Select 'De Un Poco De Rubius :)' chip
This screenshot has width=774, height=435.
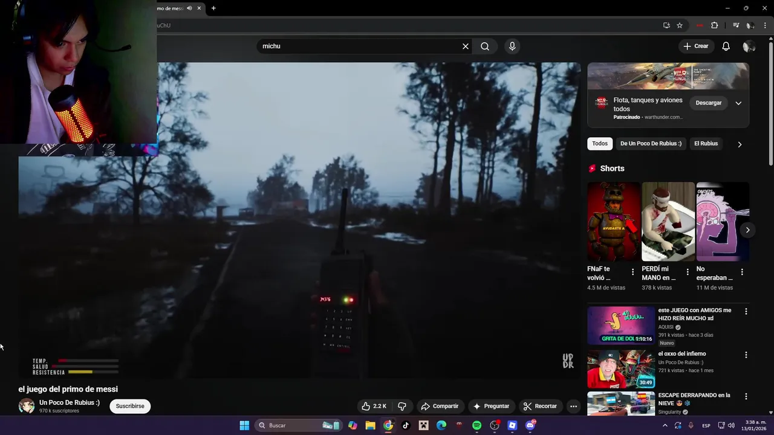pyautogui.click(x=651, y=144)
